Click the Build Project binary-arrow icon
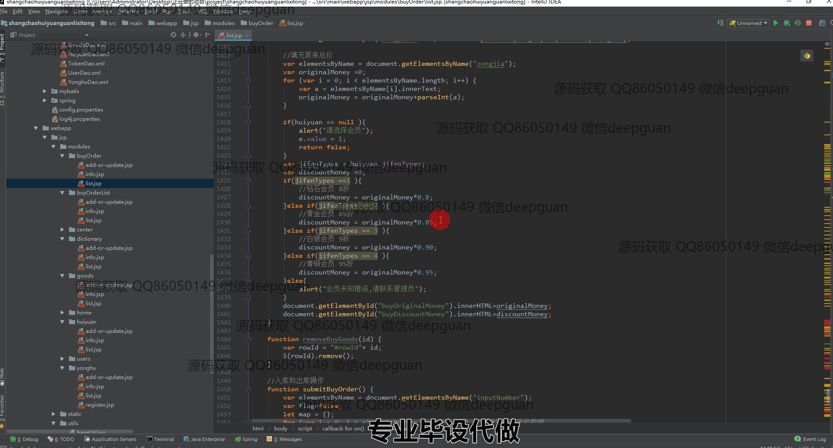833x448 pixels. (721, 23)
